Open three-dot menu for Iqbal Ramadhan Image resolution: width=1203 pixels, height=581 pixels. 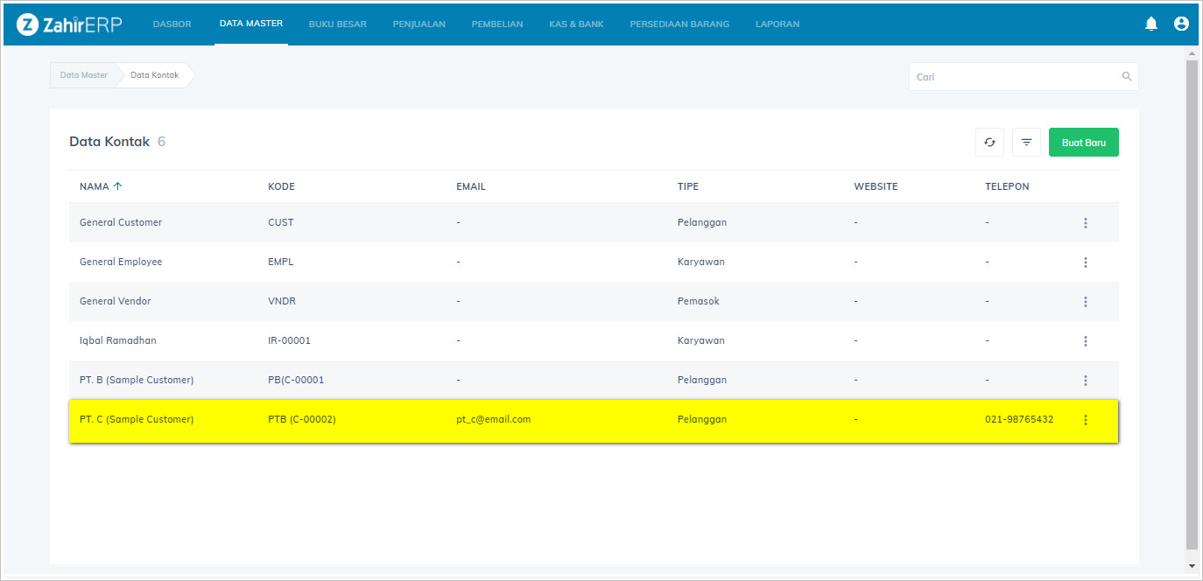(x=1085, y=341)
